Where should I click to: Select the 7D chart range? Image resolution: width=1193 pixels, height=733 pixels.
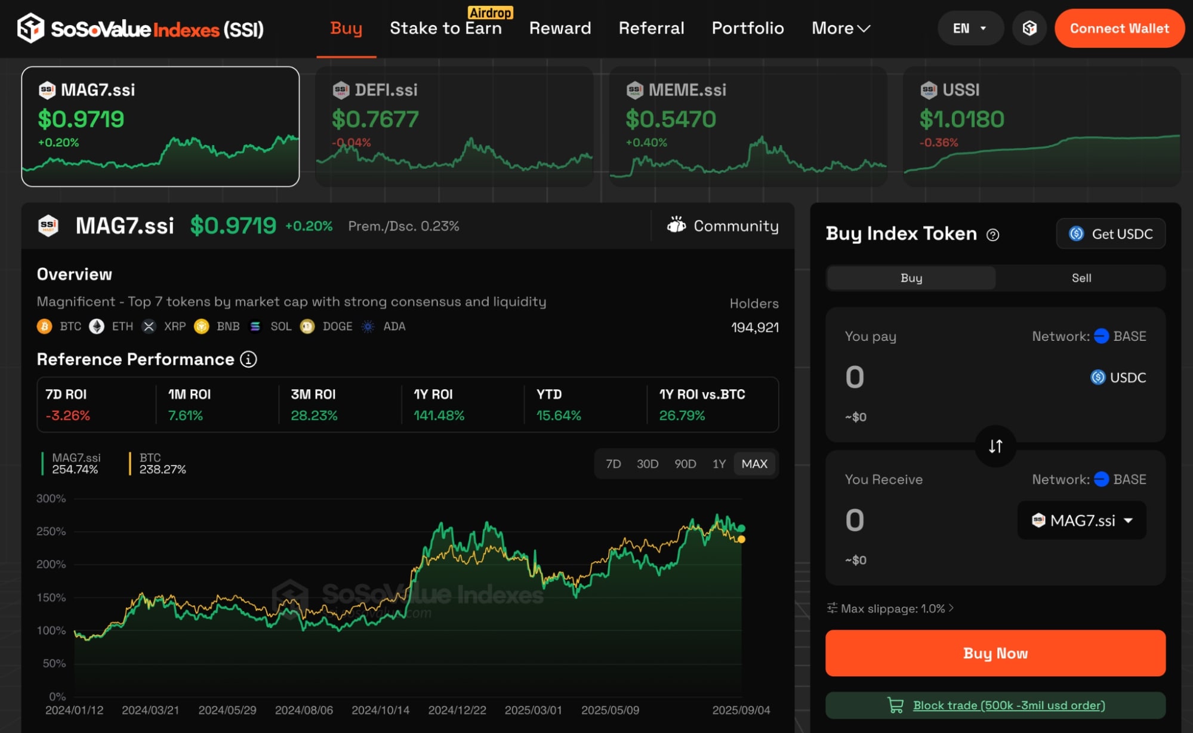point(613,464)
